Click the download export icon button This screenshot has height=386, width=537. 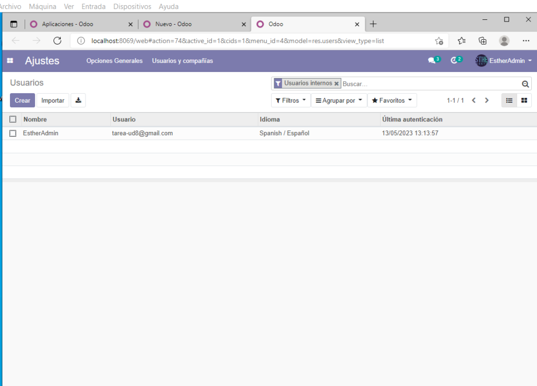pyautogui.click(x=78, y=101)
